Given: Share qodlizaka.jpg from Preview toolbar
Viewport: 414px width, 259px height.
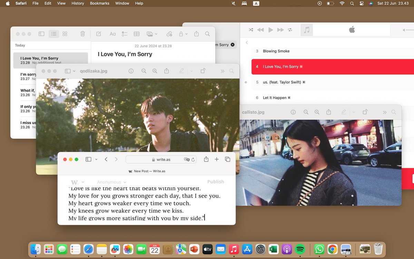Looking at the screenshot, I should [167, 71].
